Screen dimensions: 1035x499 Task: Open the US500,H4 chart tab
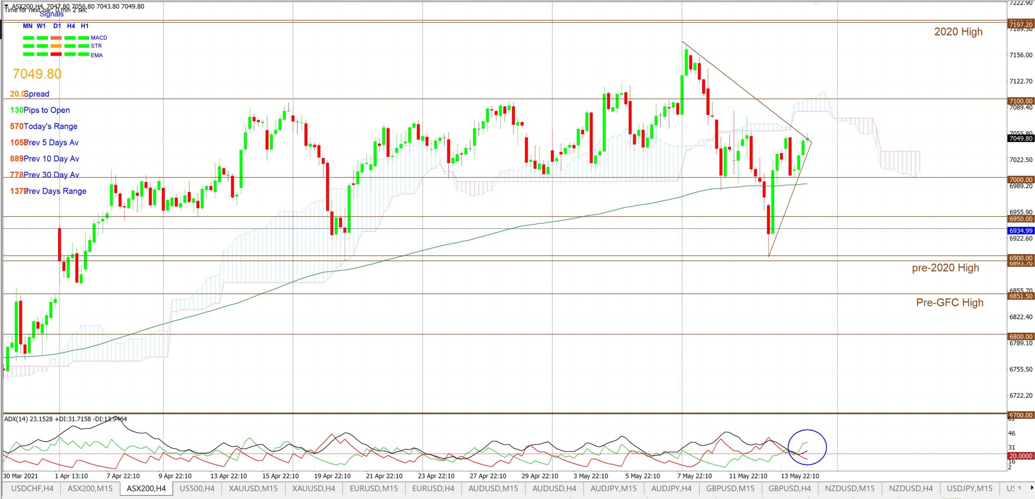[x=197, y=488]
